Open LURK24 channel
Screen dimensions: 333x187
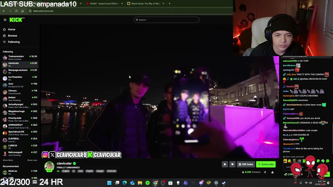click(x=20, y=147)
